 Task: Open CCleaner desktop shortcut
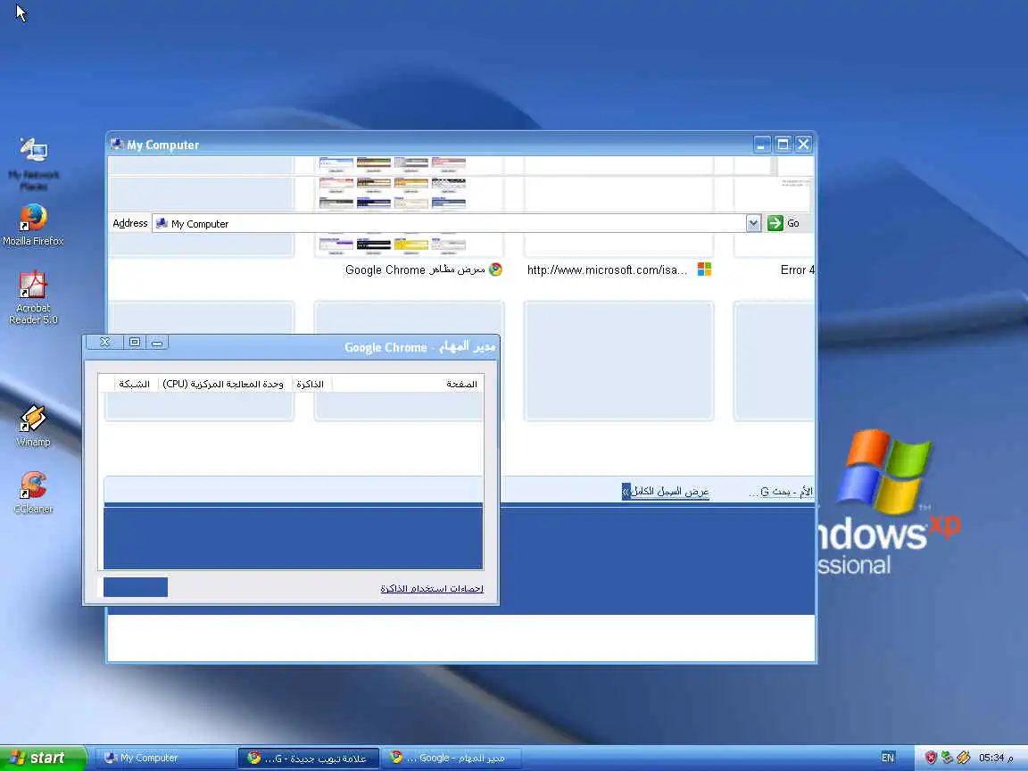(x=33, y=493)
